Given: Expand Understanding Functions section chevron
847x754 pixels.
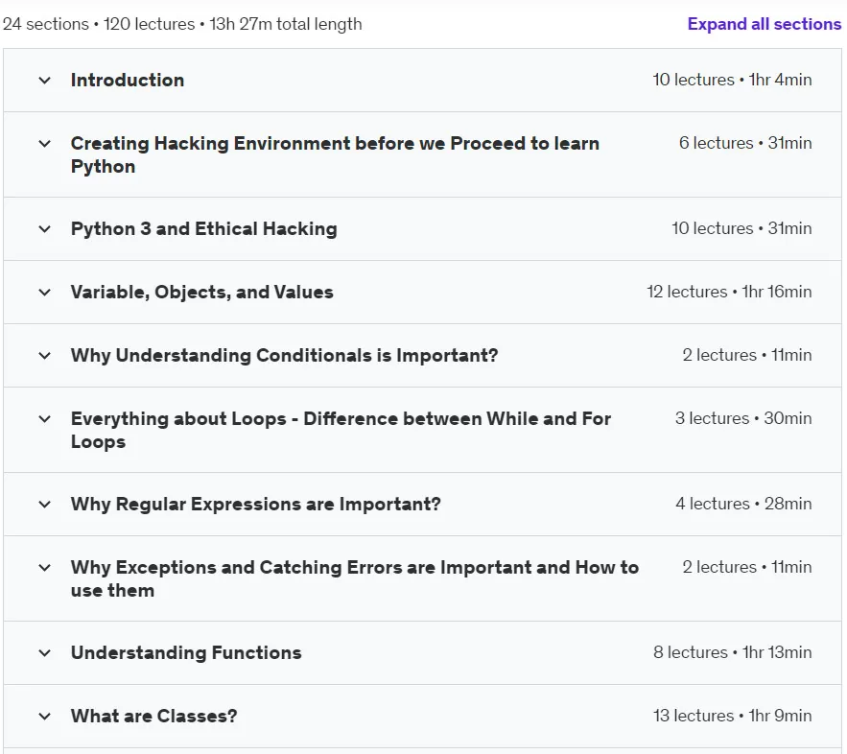Looking at the screenshot, I should click(45, 653).
